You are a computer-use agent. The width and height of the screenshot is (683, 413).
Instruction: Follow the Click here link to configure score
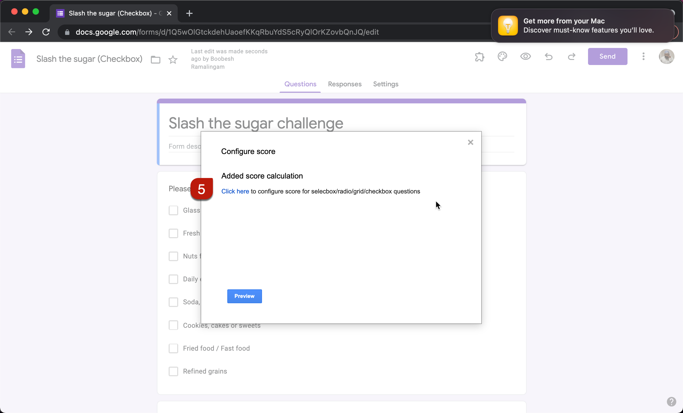click(x=235, y=191)
